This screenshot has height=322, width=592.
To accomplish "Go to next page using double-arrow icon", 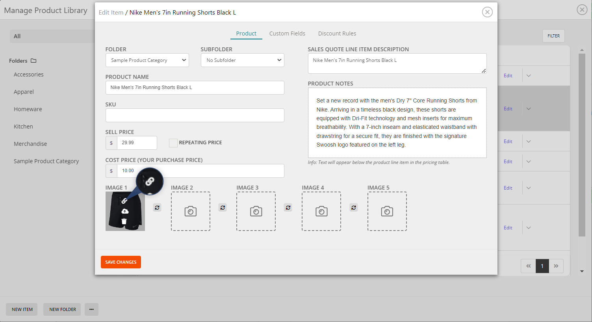I will pos(556,266).
